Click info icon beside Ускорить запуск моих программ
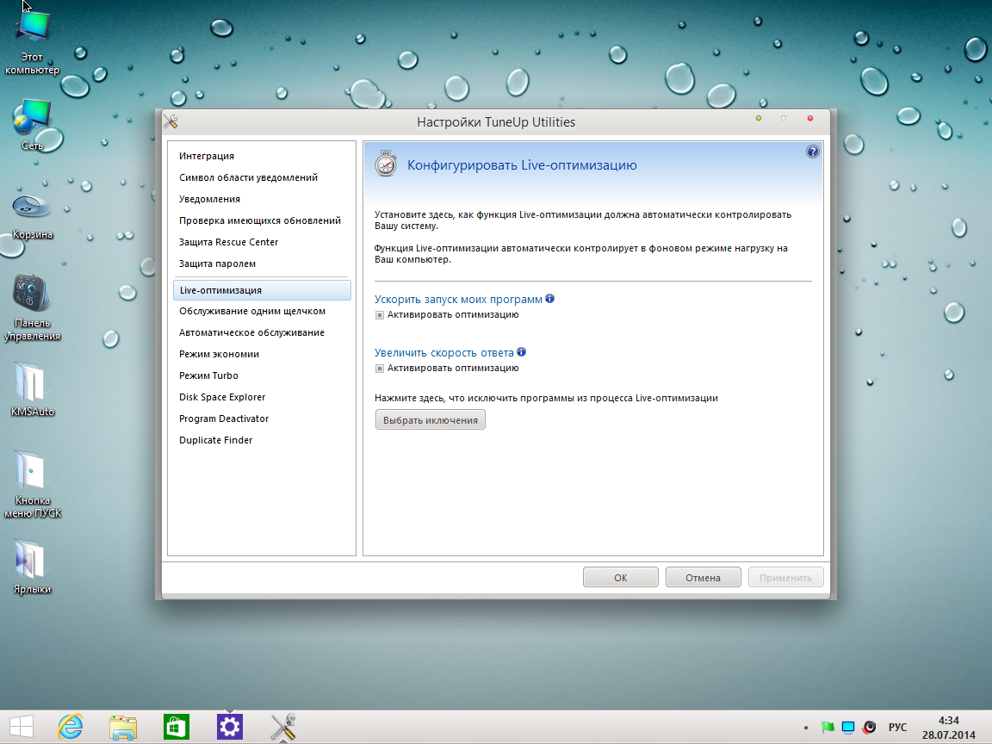The width and height of the screenshot is (992, 744). click(x=549, y=299)
